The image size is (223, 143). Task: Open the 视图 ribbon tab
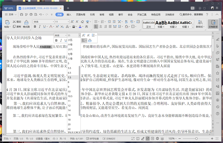tap(111, 15)
